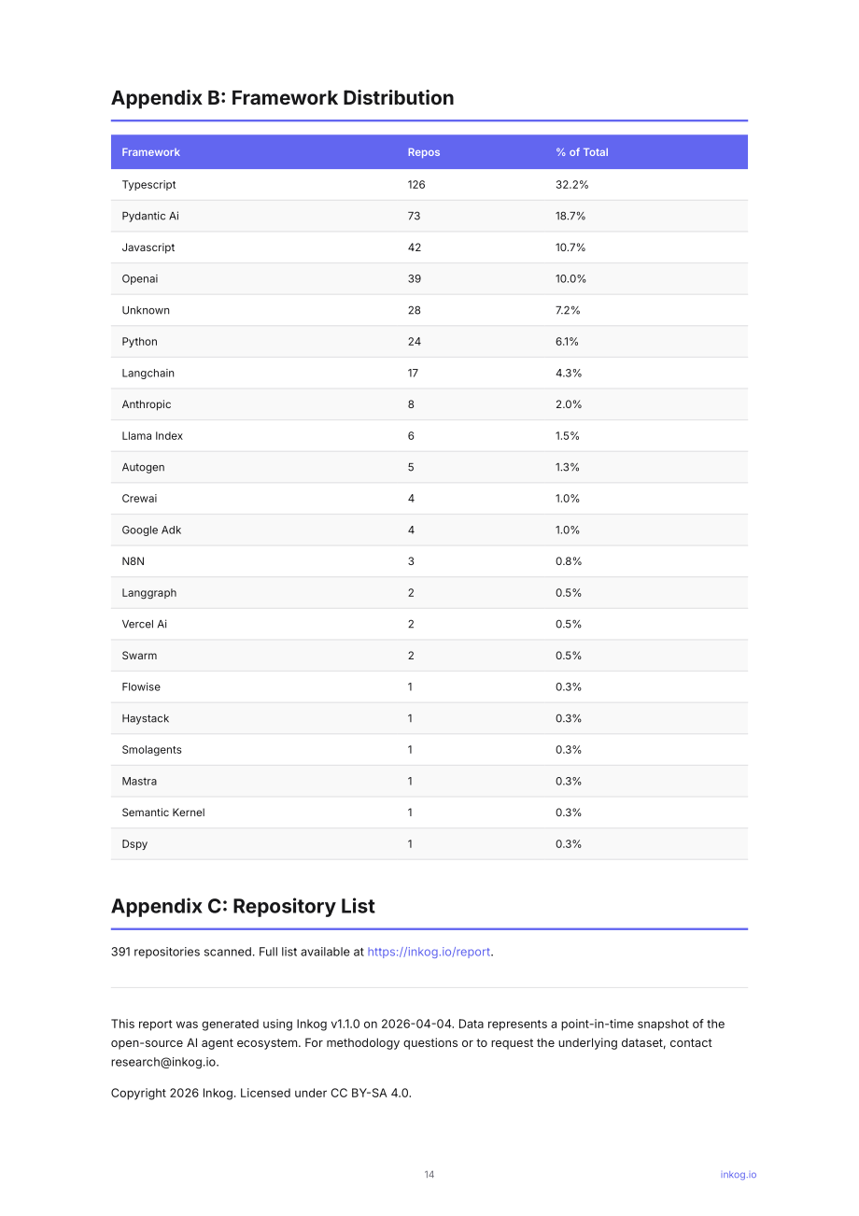Click the Appendix C: Repository List heading
The width and height of the screenshot is (859, 1216).
point(243,906)
